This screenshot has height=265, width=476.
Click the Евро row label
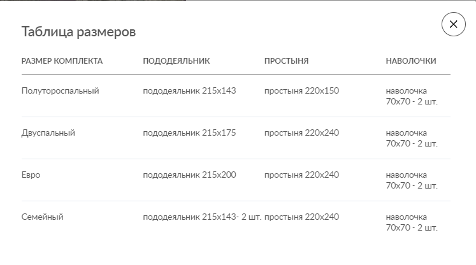click(x=31, y=175)
